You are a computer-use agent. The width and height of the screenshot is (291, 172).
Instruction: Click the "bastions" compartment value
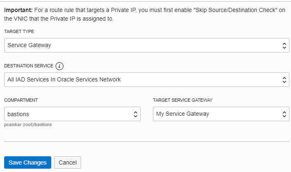coord(18,114)
